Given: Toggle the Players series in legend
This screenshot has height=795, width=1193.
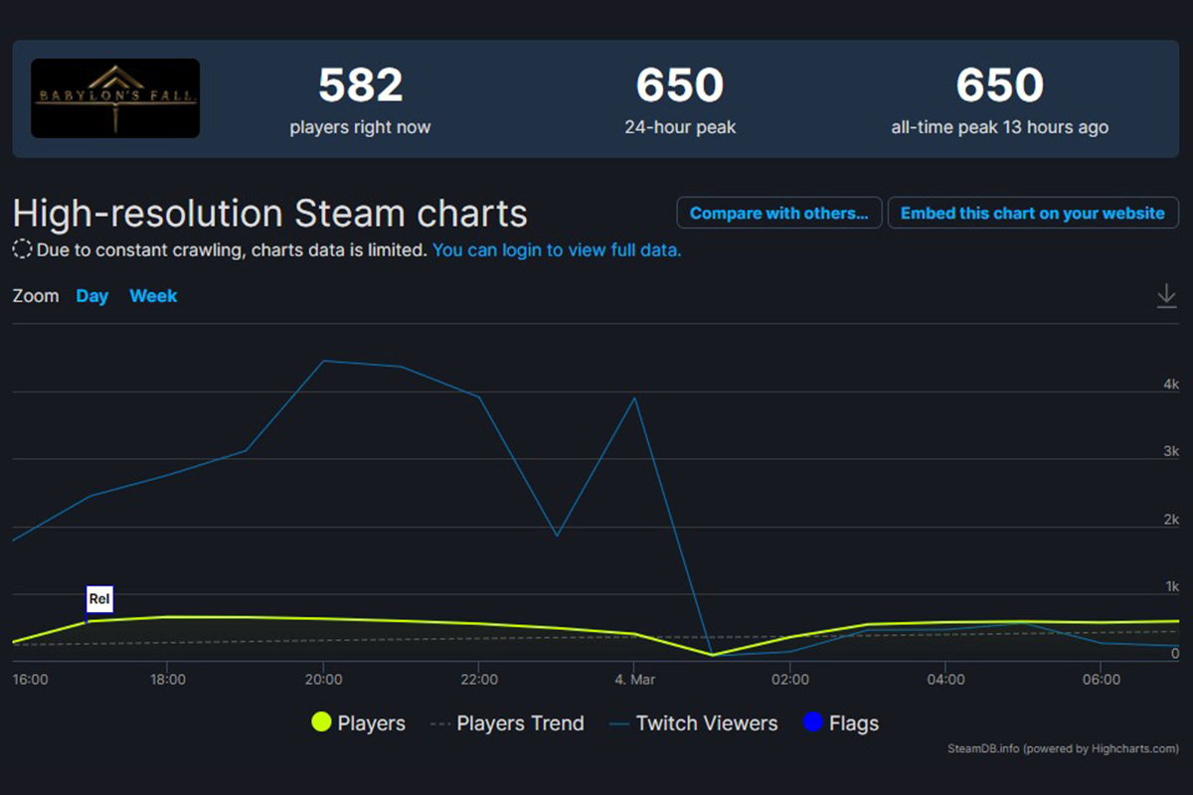Looking at the screenshot, I should tap(358, 723).
